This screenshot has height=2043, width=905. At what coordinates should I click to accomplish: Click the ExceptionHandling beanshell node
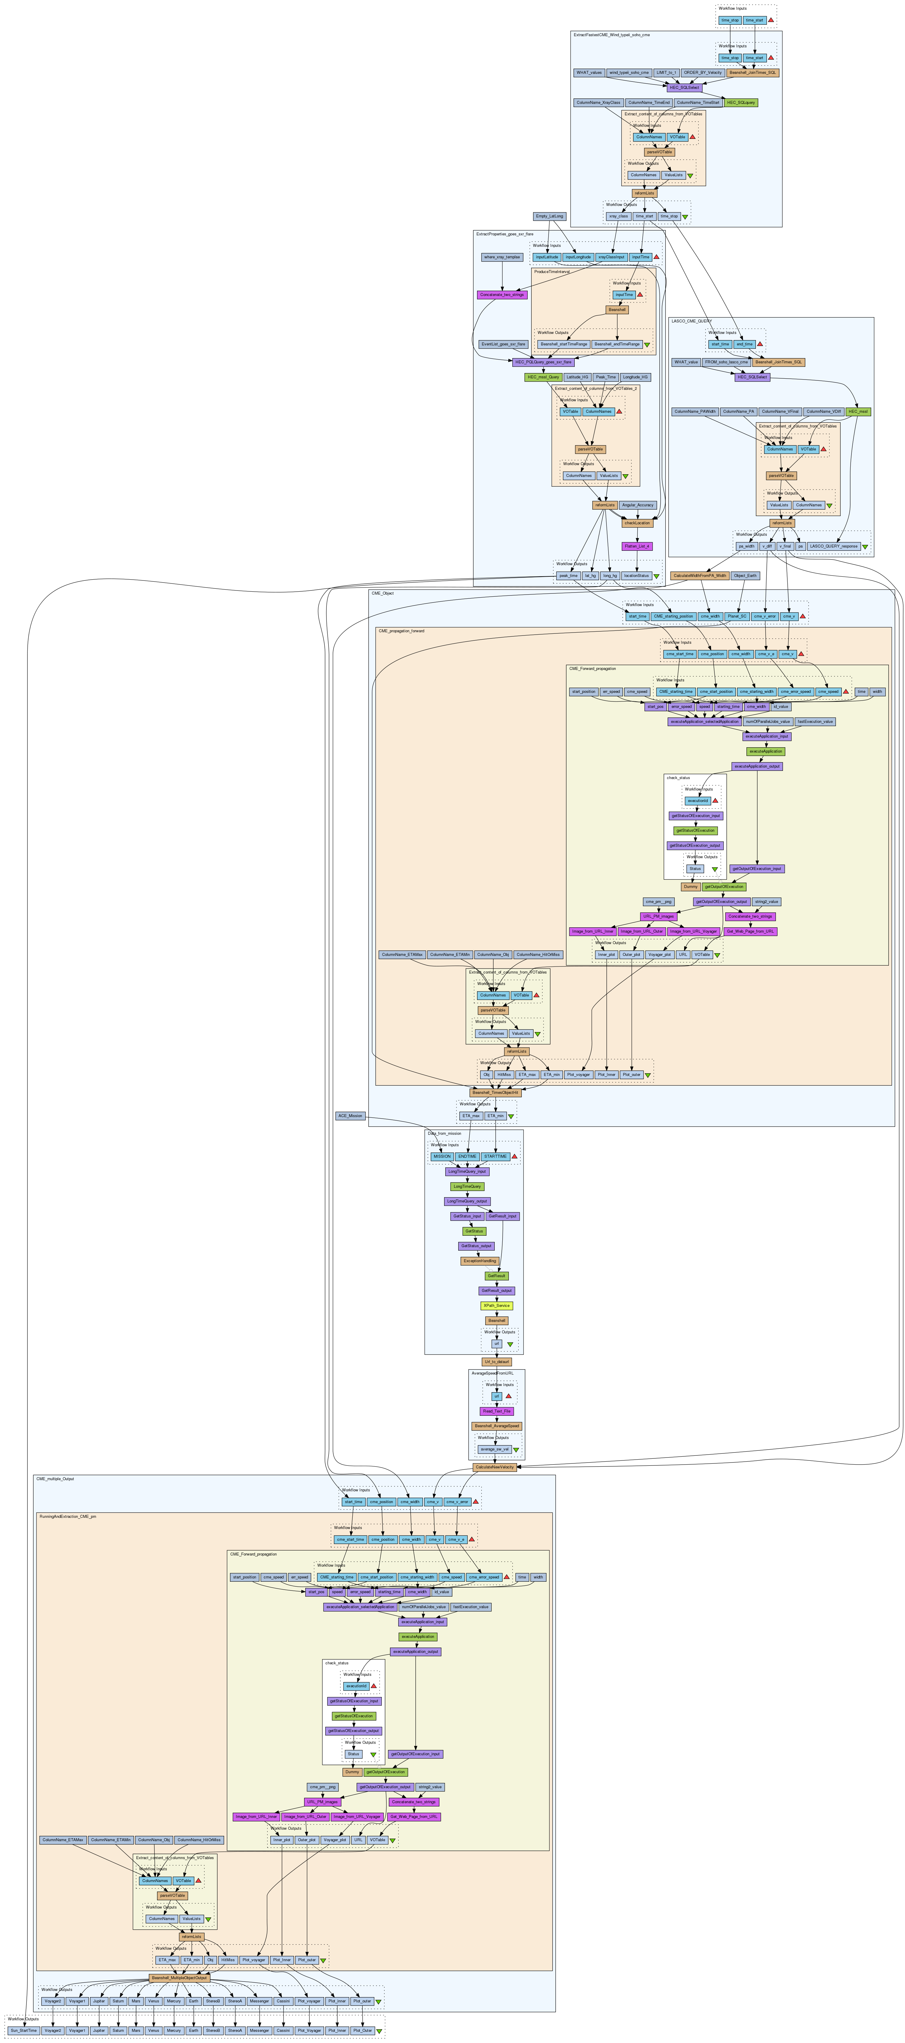[x=480, y=1261]
